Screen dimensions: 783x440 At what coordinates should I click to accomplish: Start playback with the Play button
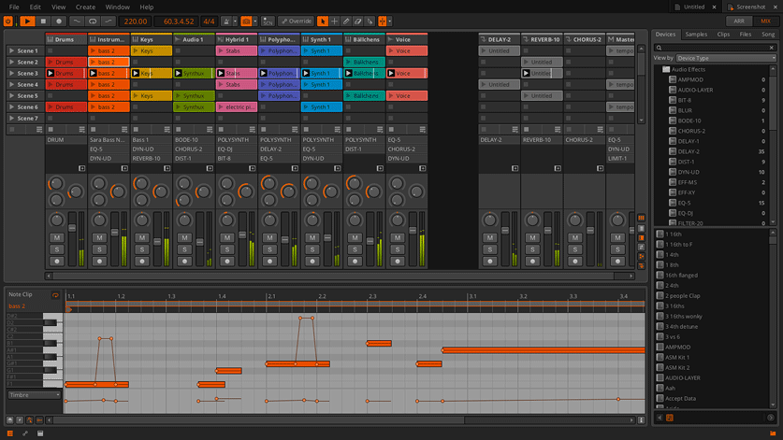pos(27,21)
